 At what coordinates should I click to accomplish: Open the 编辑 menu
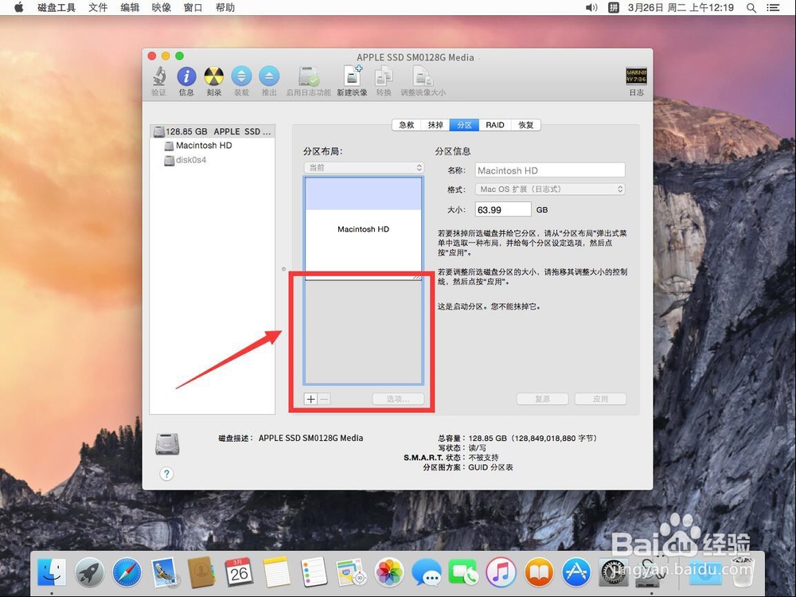pos(130,8)
